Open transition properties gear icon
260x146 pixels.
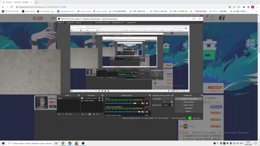(172, 102)
